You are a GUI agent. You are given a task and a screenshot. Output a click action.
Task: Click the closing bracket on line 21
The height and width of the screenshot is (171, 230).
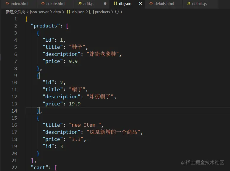tap(33, 161)
